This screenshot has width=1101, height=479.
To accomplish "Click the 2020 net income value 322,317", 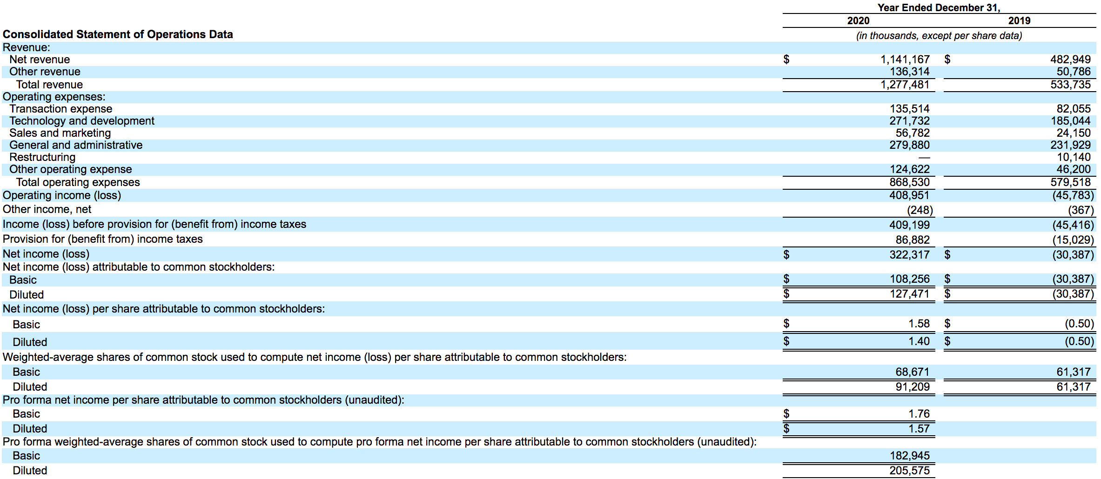I will [x=909, y=255].
